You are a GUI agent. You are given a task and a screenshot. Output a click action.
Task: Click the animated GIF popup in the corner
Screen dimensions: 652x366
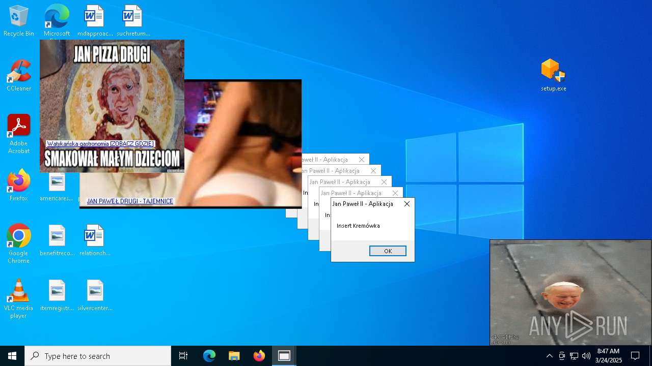[x=570, y=293]
